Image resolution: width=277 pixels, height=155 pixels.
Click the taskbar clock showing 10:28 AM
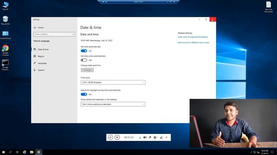coord(264,152)
